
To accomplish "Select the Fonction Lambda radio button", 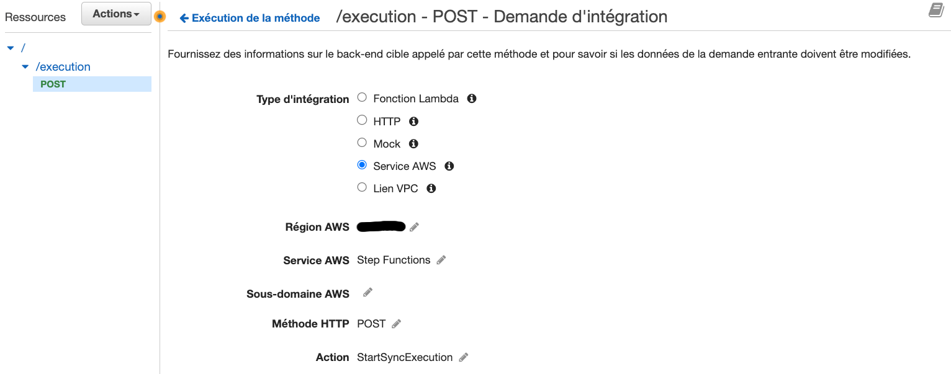I will coord(362,98).
